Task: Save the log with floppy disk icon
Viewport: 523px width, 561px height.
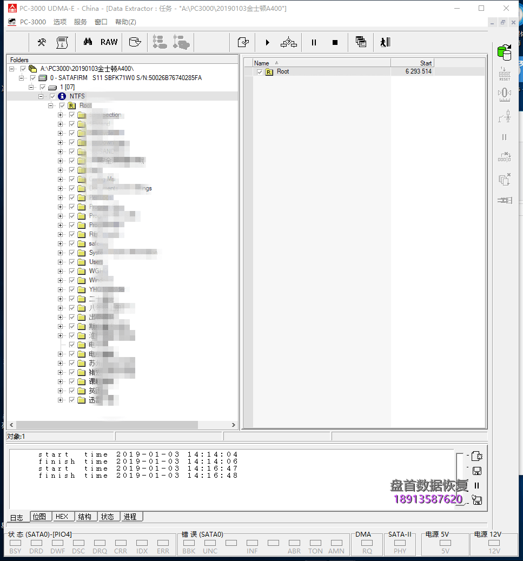Action: coord(477,471)
